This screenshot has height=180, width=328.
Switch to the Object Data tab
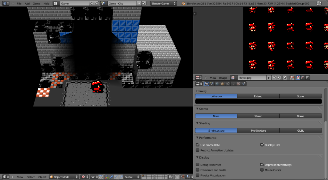(233, 84)
